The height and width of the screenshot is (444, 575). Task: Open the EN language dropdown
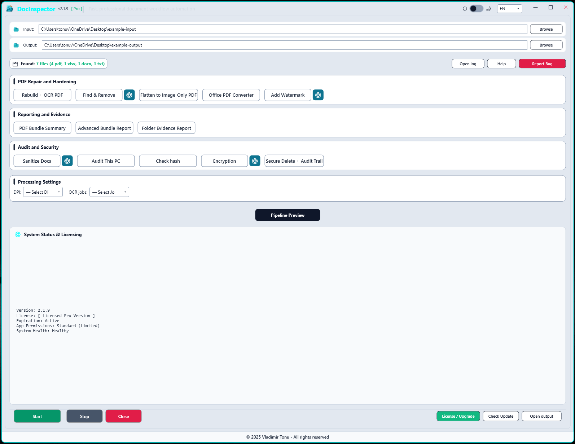point(509,9)
